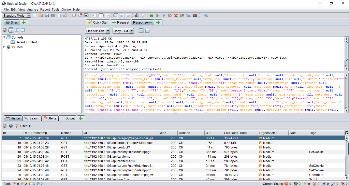Open the Report menu

45,9
